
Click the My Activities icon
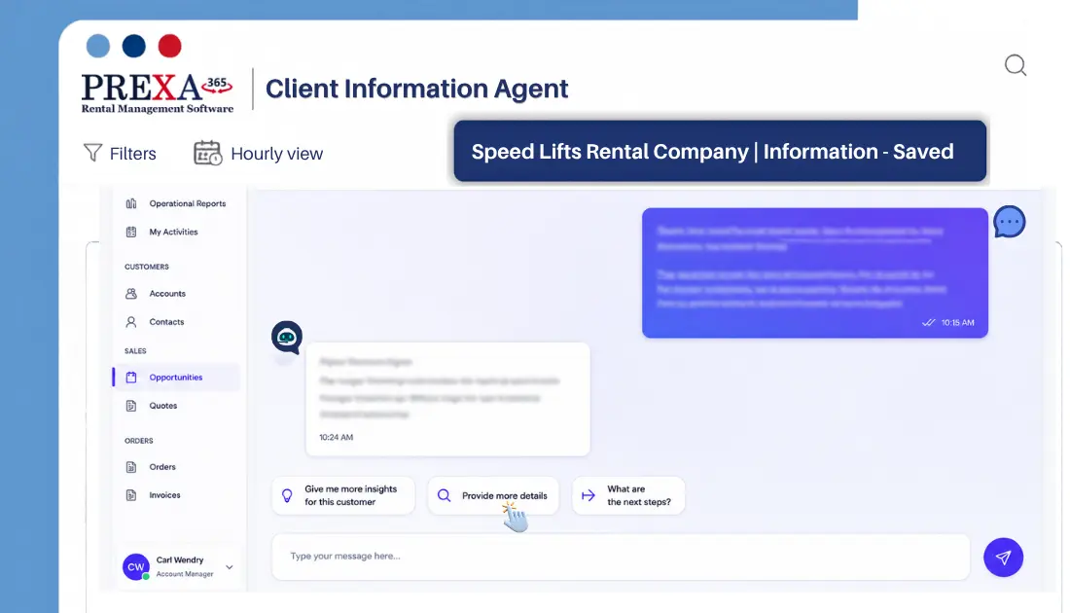click(131, 233)
